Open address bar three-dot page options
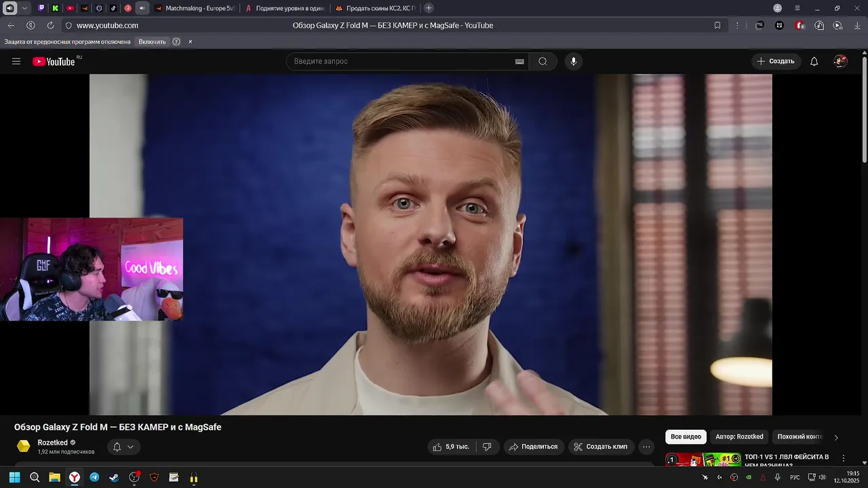 tap(737, 25)
